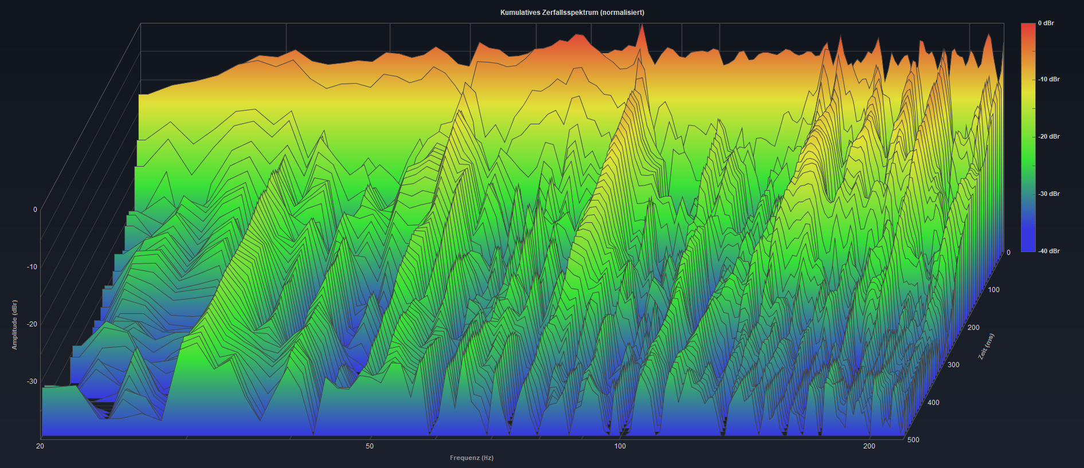Click the "Zeit (ms)" axis label
This screenshot has width=1084, height=468.
pyautogui.click(x=986, y=347)
